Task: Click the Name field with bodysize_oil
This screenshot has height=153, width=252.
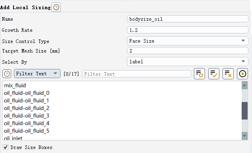Action: point(188,19)
